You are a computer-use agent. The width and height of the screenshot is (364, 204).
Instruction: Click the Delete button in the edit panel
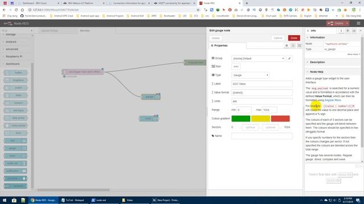(x=216, y=38)
